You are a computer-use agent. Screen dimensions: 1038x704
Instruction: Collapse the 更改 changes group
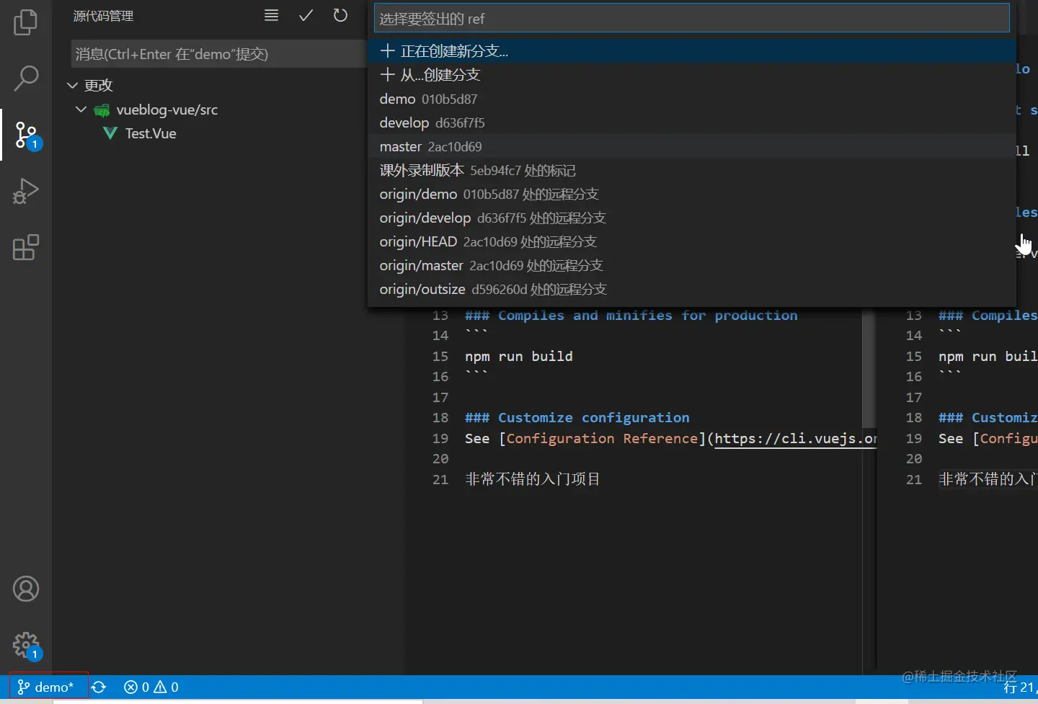pos(72,86)
